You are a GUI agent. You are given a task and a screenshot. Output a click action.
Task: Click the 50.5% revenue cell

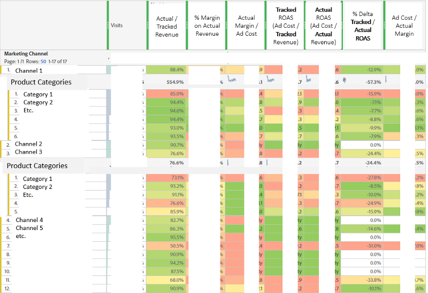click(x=166, y=246)
